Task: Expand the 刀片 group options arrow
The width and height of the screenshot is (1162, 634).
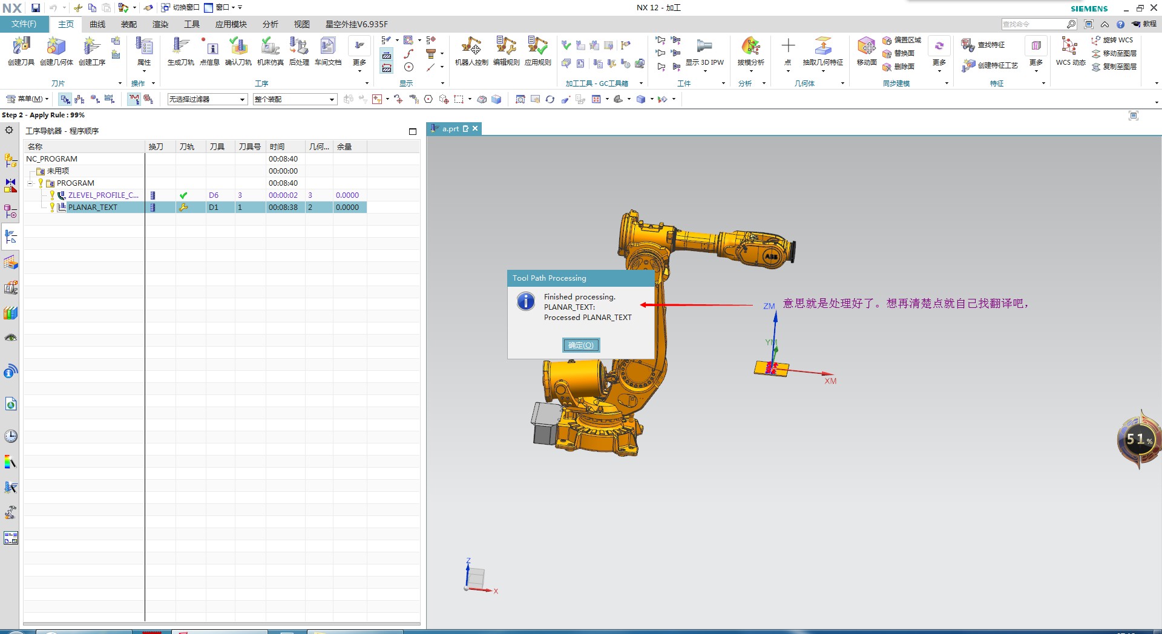Action: point(120,83)
